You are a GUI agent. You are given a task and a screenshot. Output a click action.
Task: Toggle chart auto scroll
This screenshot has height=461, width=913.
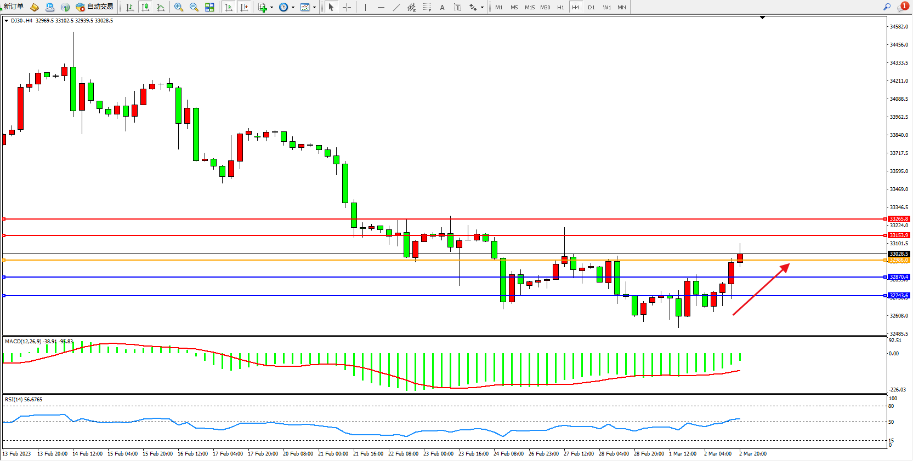coord(229,7)
